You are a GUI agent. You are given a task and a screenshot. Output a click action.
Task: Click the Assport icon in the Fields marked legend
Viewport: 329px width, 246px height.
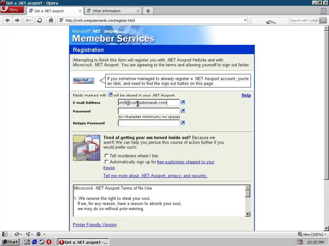pyautogui.click(x=111, y=94)
